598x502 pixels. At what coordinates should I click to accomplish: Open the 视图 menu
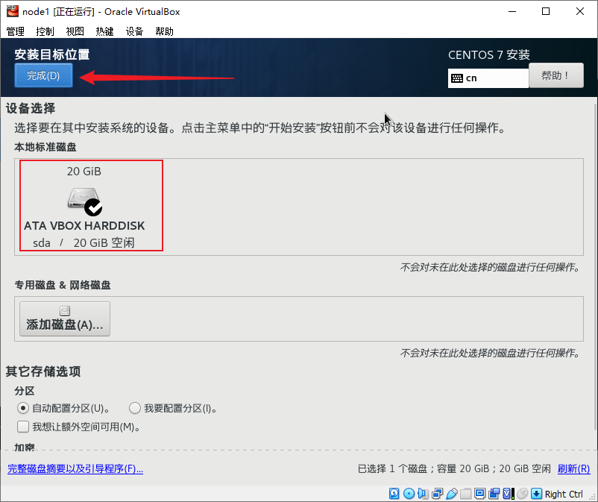click(75, 31)
